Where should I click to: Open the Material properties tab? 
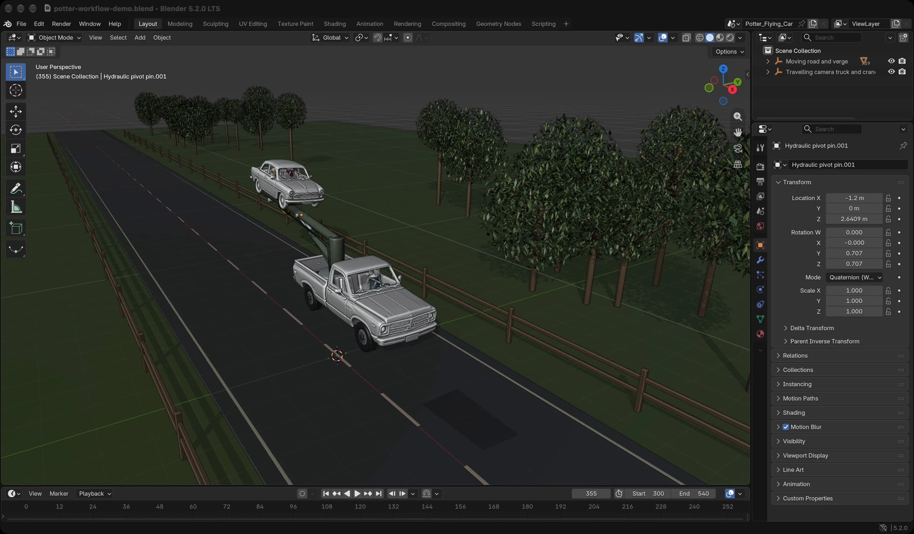tap(760, 334)
